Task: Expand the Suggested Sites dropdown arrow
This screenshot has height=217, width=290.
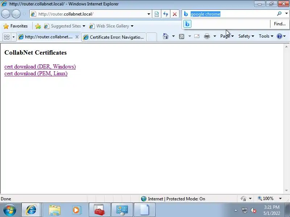Action: pyautogui.click(x=84, y=26)
